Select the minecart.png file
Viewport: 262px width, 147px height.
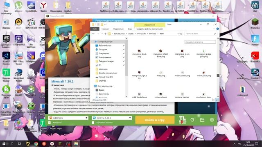click(161, 95)
